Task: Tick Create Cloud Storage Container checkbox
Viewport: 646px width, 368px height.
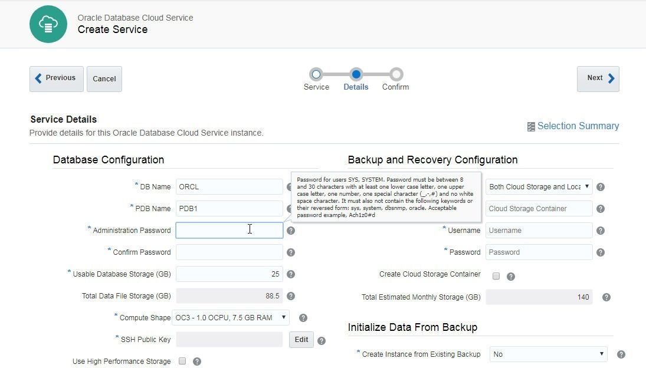Action: (496, 276)
